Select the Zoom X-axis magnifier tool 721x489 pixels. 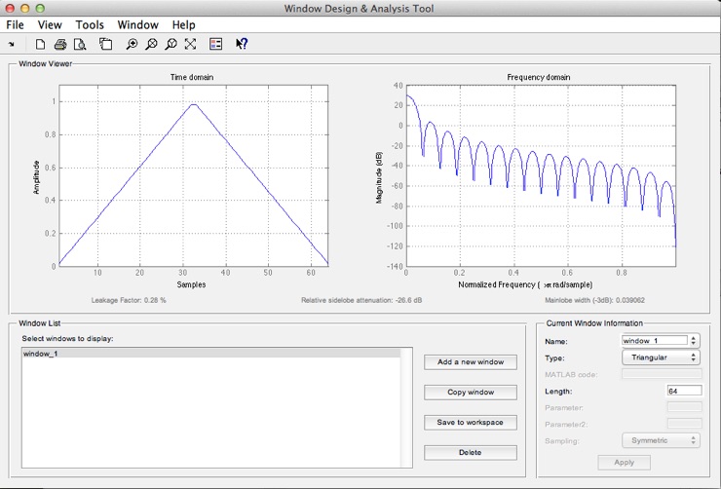151,44
